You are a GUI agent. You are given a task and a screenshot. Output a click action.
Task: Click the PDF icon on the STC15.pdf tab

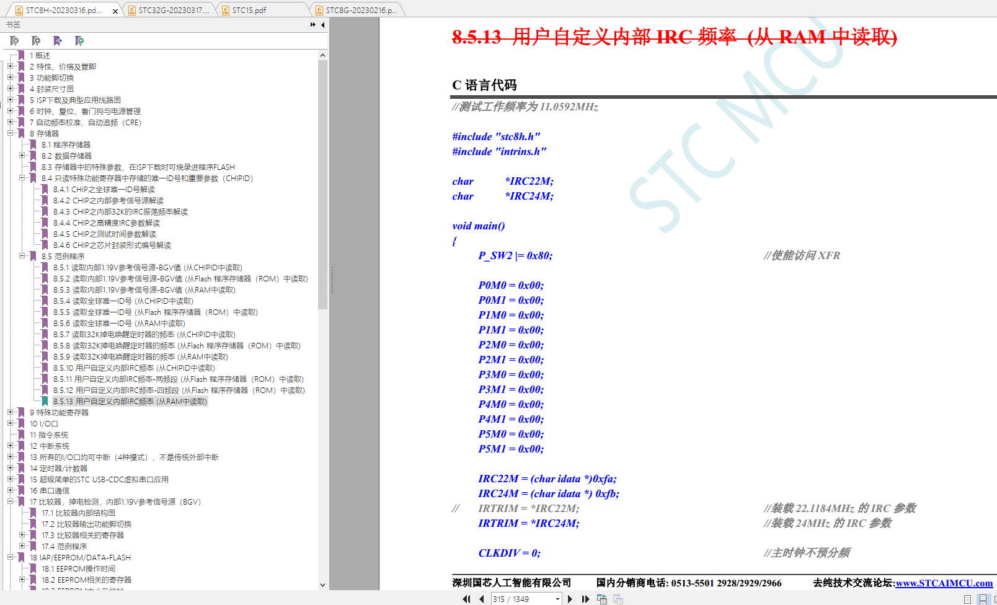pyautogui.click(x=226, y=10)
